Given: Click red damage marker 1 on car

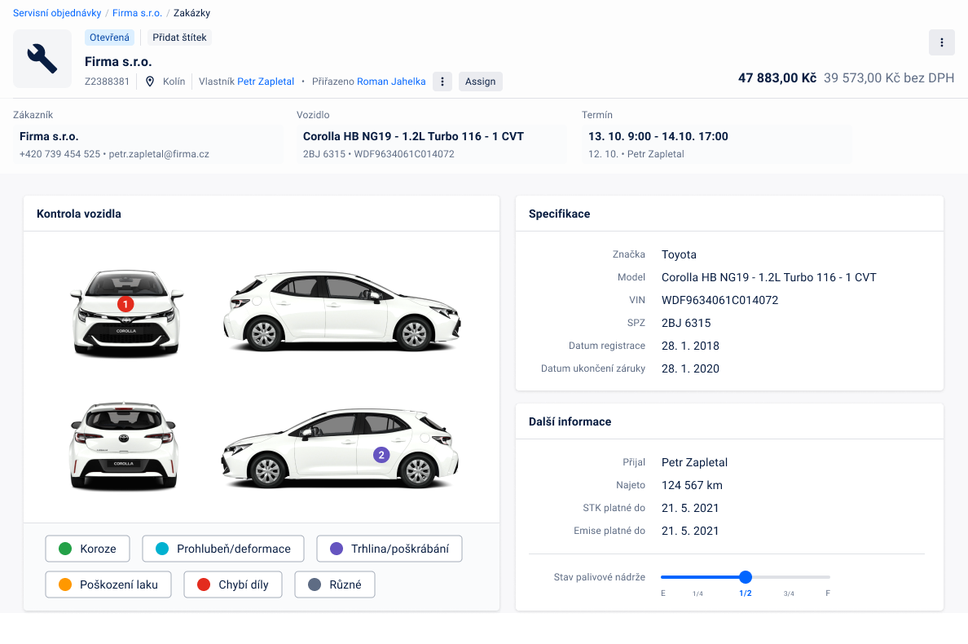Looking at the screenshot, I should (x=125, y=304).
